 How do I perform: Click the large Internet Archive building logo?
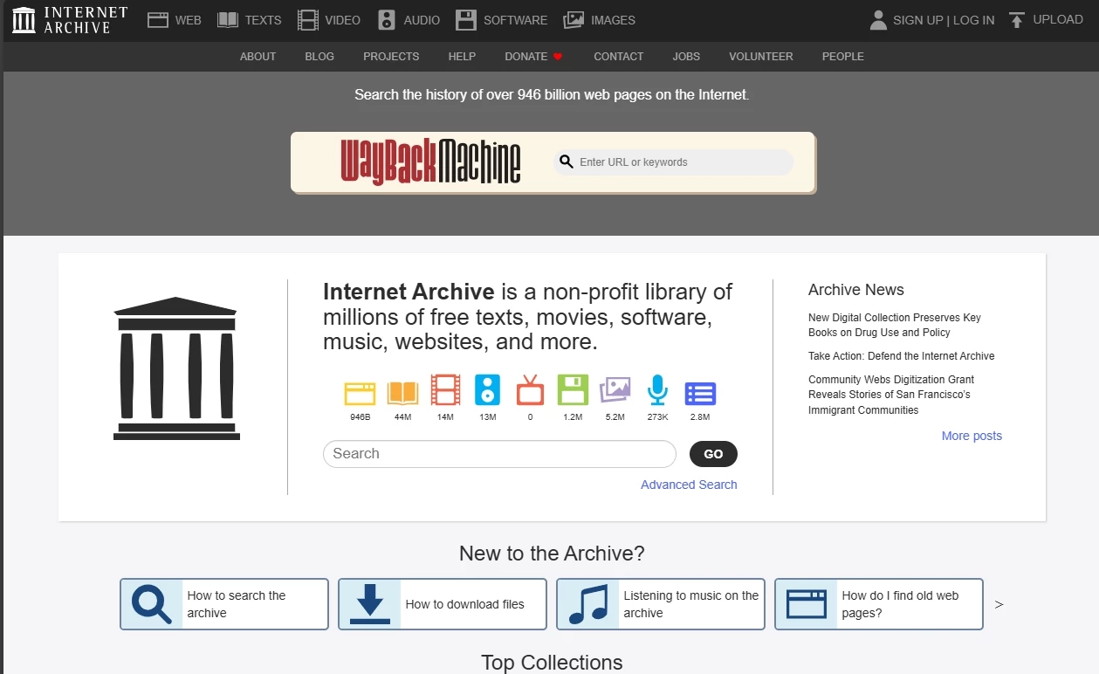click(x=176, y=368)
